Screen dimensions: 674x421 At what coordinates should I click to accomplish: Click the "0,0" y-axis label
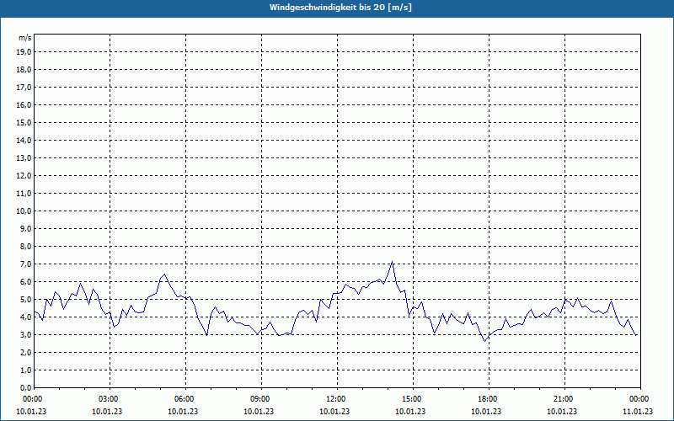coord(25,388)
